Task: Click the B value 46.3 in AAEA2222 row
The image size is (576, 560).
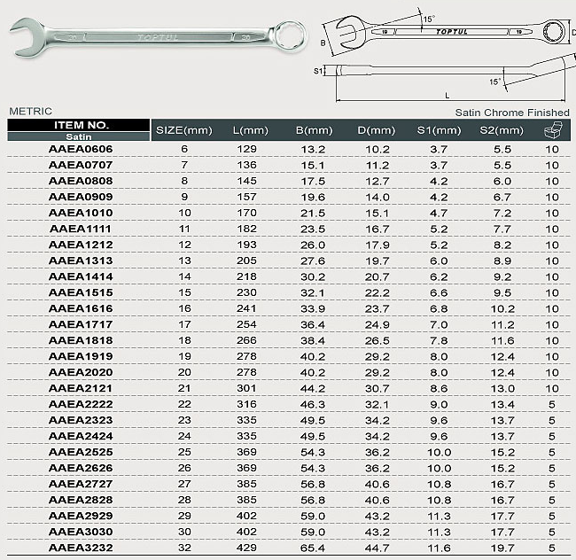Action: pos(313,405)
